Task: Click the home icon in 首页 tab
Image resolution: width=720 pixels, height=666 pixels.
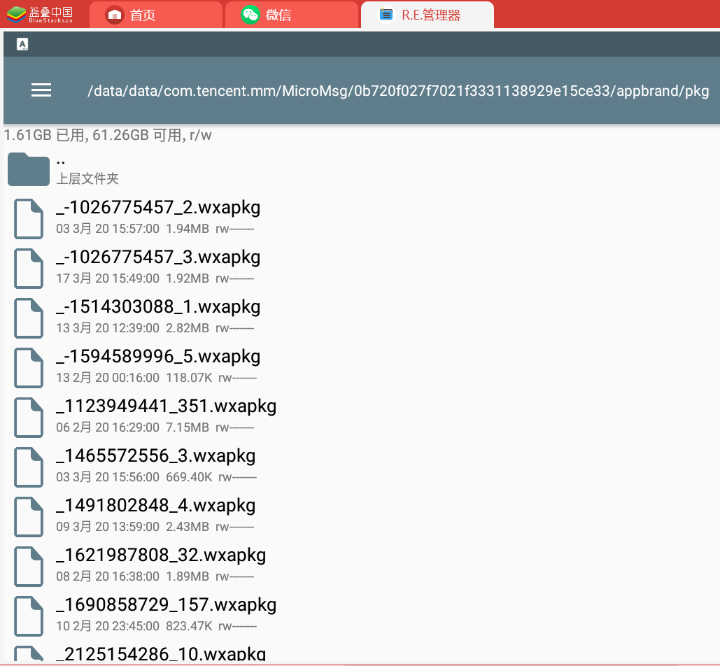Action: tap(114, 15)
